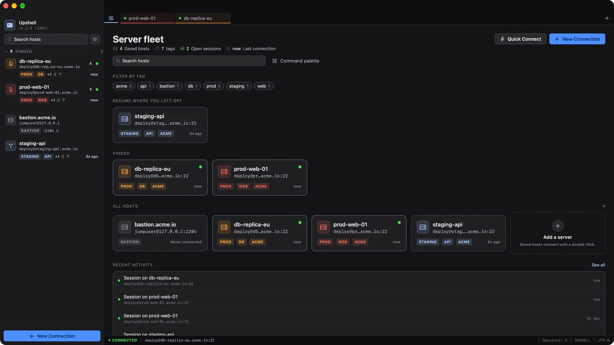Toggle pin on prod-web-01 in sidebar
614x345 pixels.
pyautogui.click(x=91, y=89)
